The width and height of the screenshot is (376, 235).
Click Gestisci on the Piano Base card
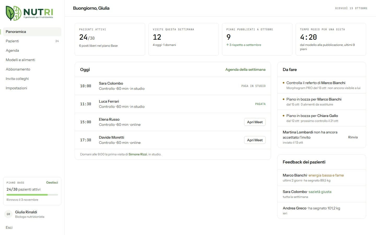[52, 183]
